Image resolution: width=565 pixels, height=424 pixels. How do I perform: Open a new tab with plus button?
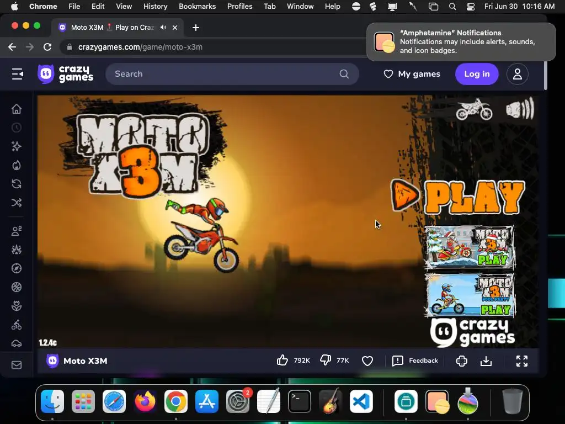pos(196,28)
